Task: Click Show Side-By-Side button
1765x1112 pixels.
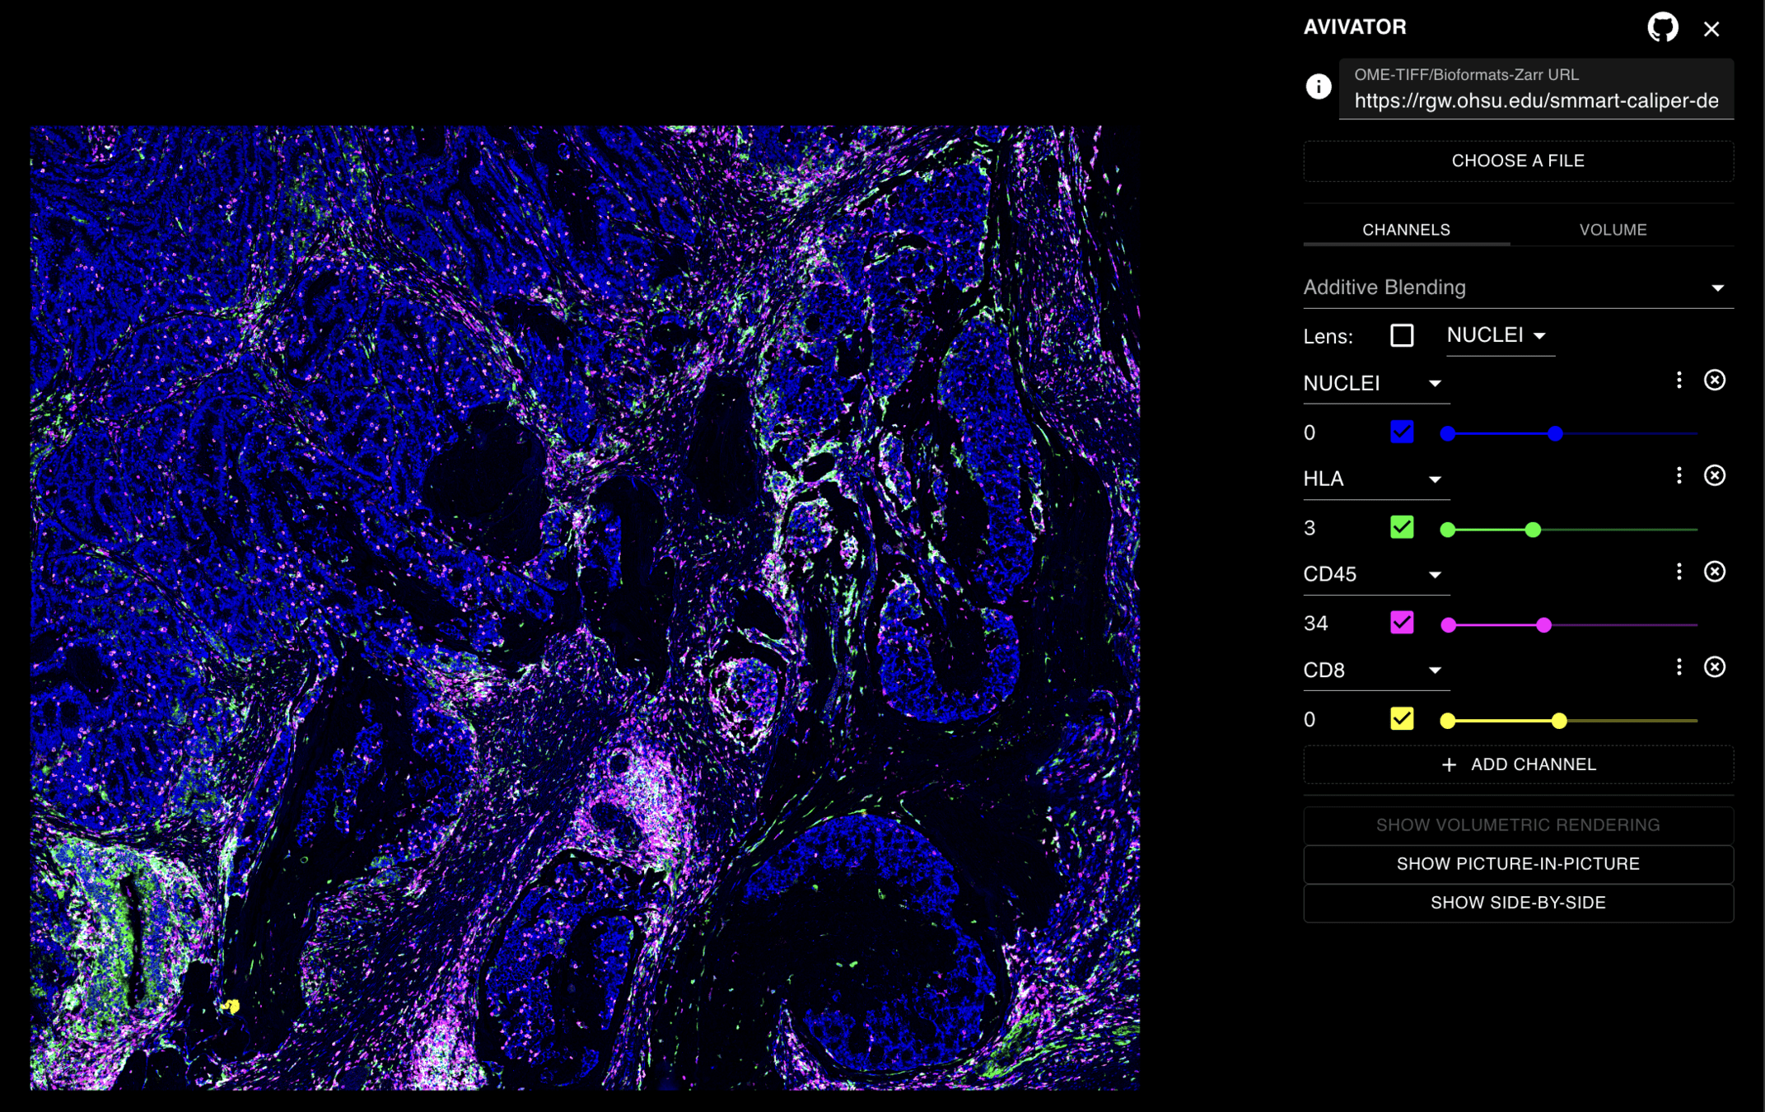Action: pos(1517,903)
